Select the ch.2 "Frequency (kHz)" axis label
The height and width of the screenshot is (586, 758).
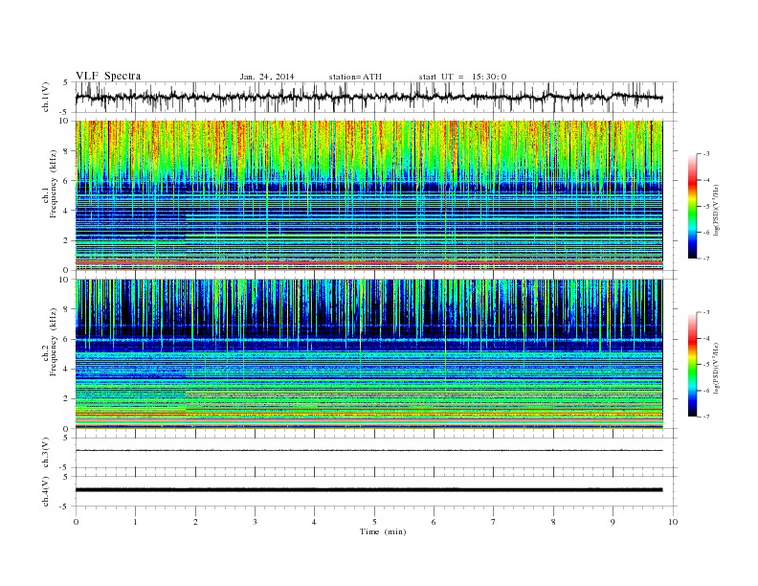click(54, 343)
